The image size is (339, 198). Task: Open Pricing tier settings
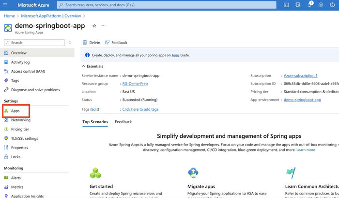click(20, 129)
